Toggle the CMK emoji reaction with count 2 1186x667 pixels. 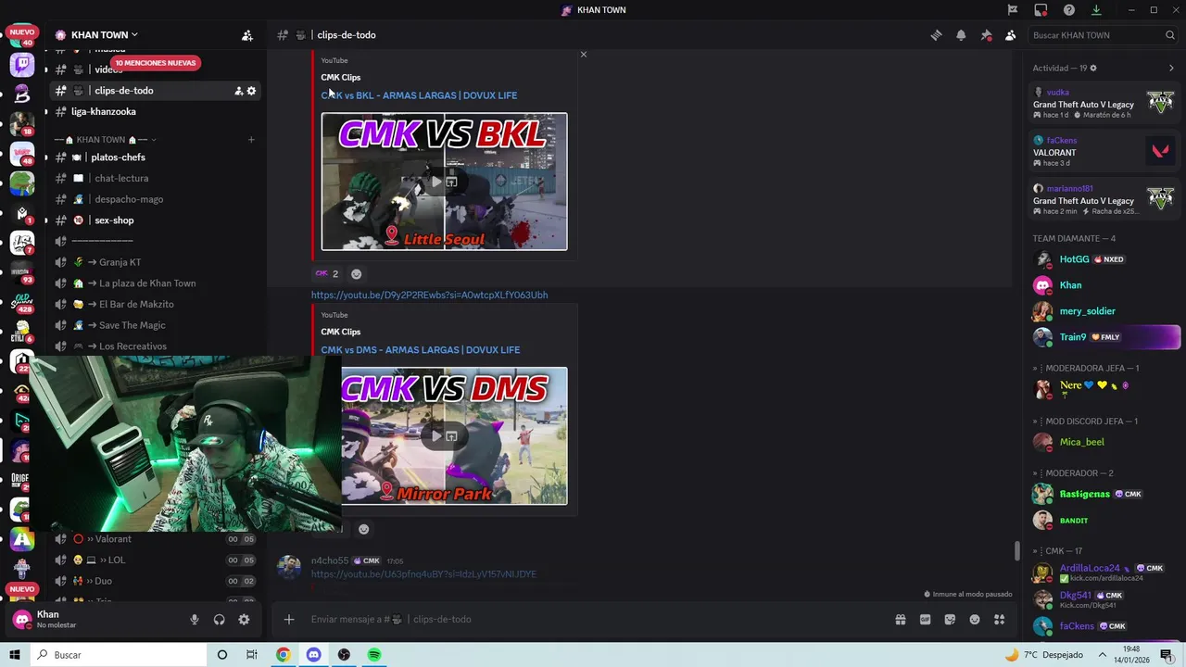[327, 274]
